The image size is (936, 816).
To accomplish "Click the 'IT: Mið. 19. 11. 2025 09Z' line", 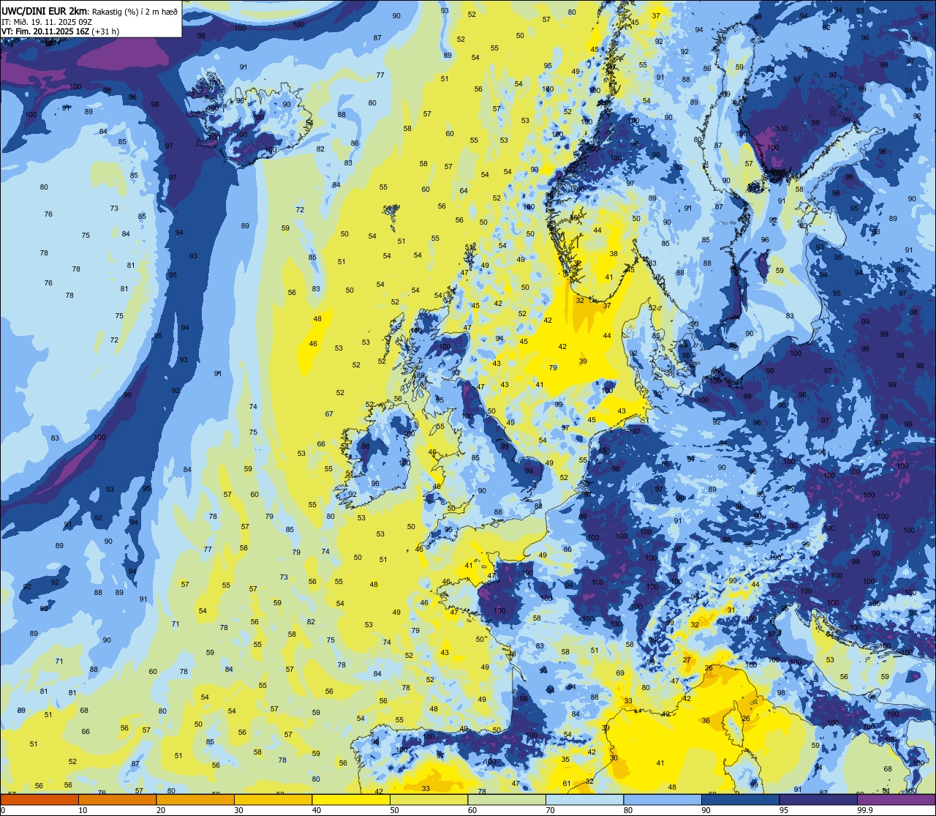I will pyautogui.click(x=48, y=21).
